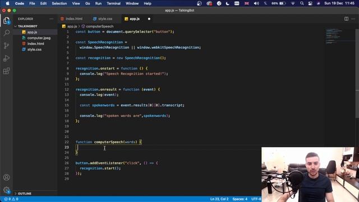Switch to the style.css tab
This screenshot has width=359, height=202.
tap(105, 19)
